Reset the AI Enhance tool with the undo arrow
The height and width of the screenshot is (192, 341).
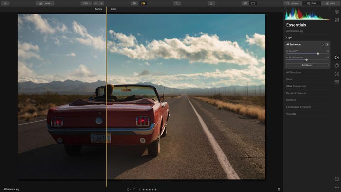pos(322,44)
